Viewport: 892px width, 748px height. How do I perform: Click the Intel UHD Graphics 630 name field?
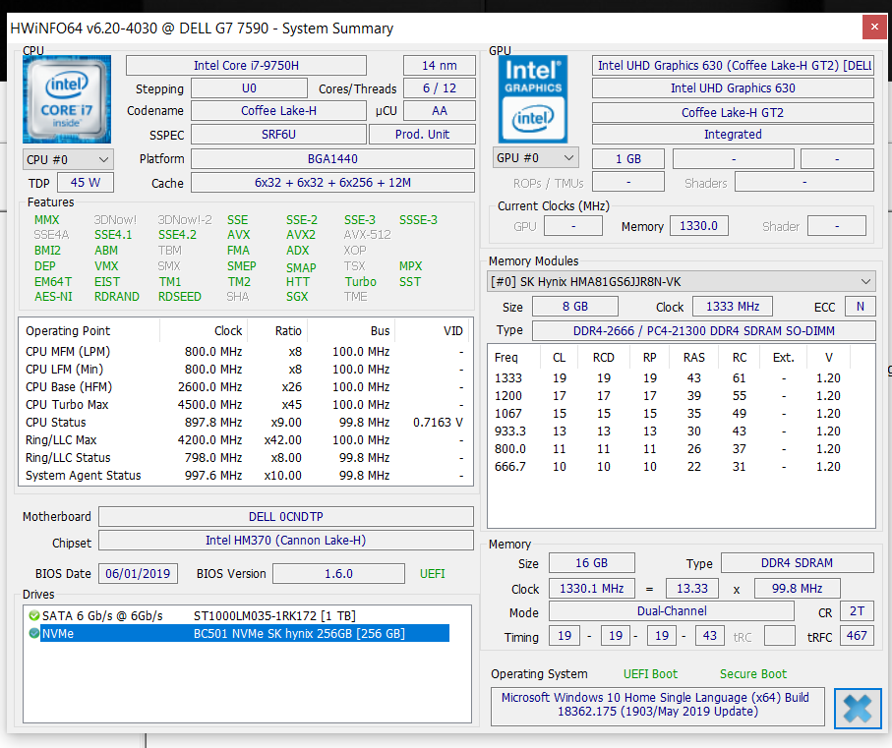point(733,88)
